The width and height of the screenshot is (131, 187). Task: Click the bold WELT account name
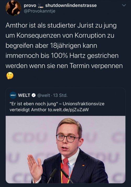click(24, 95)
